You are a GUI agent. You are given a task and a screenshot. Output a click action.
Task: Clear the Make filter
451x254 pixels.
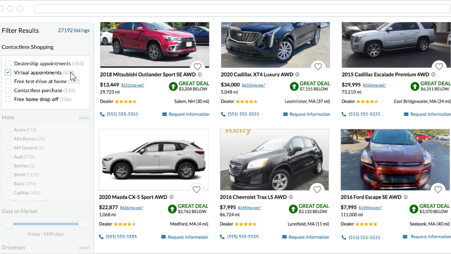point(84,118)
